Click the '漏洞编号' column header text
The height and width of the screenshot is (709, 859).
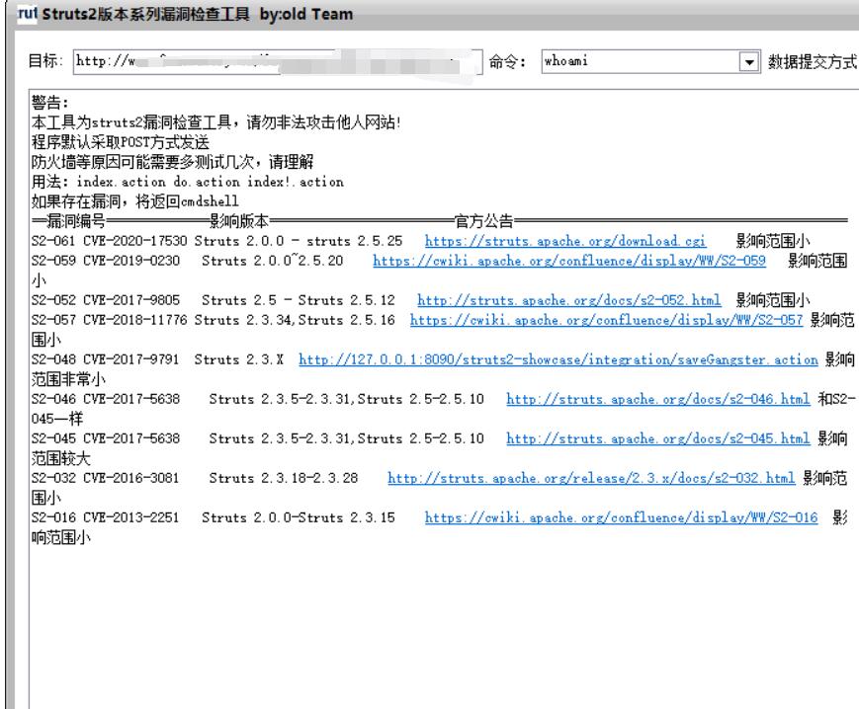click(75, 221)
